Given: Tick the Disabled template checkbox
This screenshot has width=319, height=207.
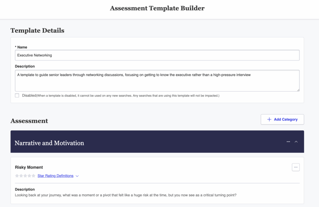Looking at the screenshot, I should (x=17, y=95).
